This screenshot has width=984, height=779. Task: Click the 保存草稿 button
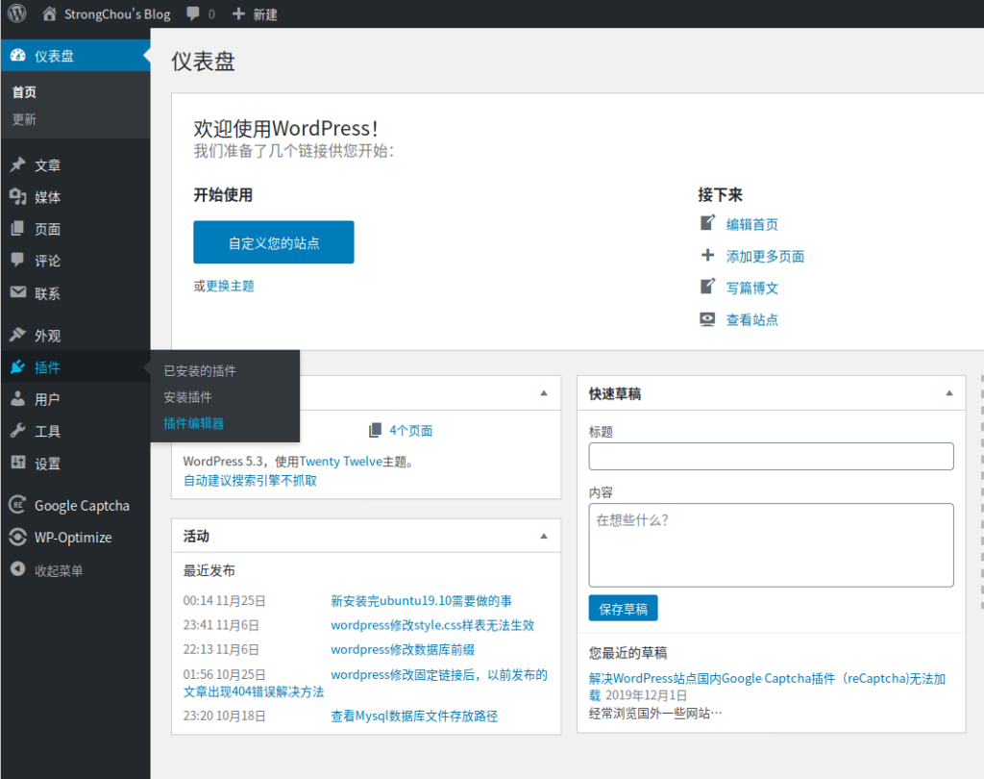pyautogui.click(x=623, y=608)
